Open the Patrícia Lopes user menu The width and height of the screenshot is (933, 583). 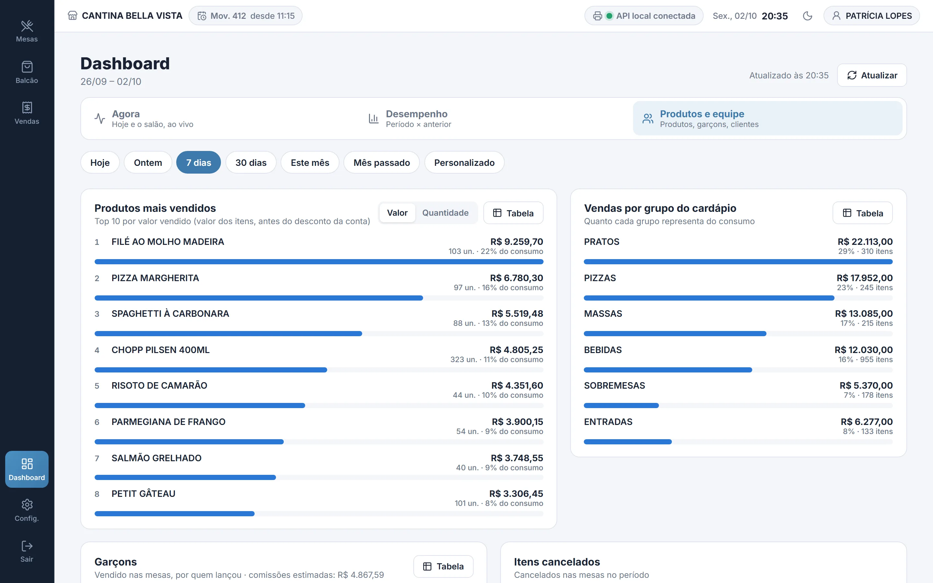[x=871, y=16]
